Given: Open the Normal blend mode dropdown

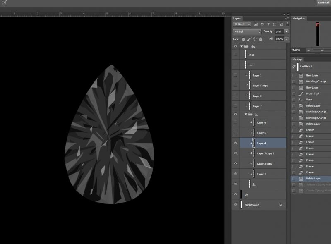Looking at the screenshot, I should pyautogui.click(x=247, y=31).
